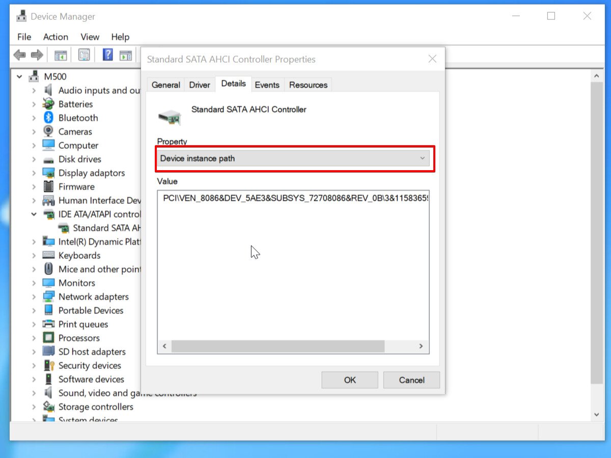The image size is (611, 458).
Task: Select the Disk drives device icon
Action: 47,159
